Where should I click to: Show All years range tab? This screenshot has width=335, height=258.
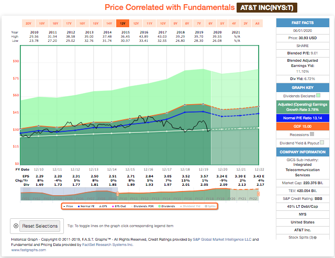click(257, 24)
